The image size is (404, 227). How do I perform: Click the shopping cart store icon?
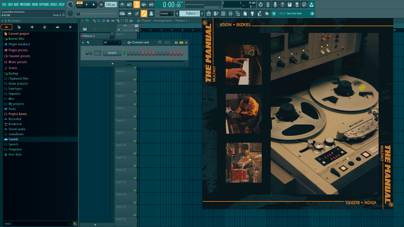(x=274, y=13)
